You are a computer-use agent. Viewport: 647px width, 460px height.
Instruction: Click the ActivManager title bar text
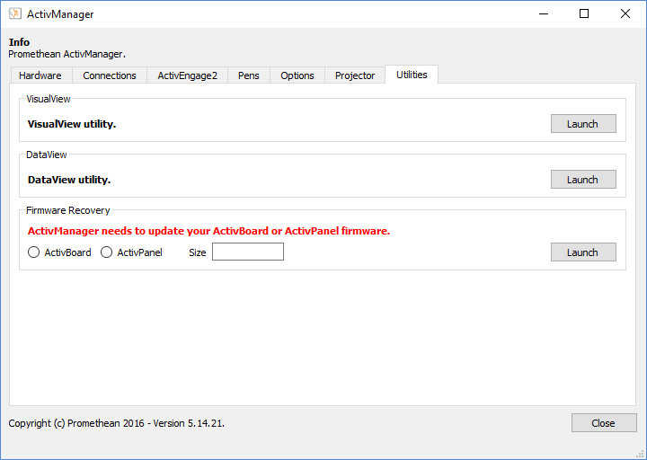(x=62, y=14)
